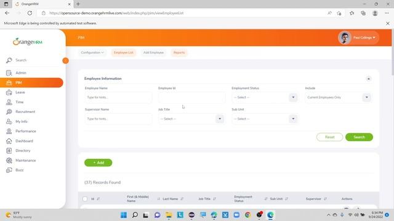
Task: Switch to Add Employee tab
Action: (153, 53)
